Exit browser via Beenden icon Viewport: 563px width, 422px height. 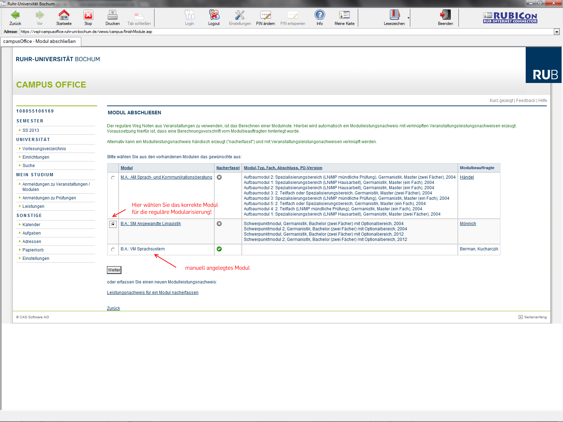[x=445, y=15]
